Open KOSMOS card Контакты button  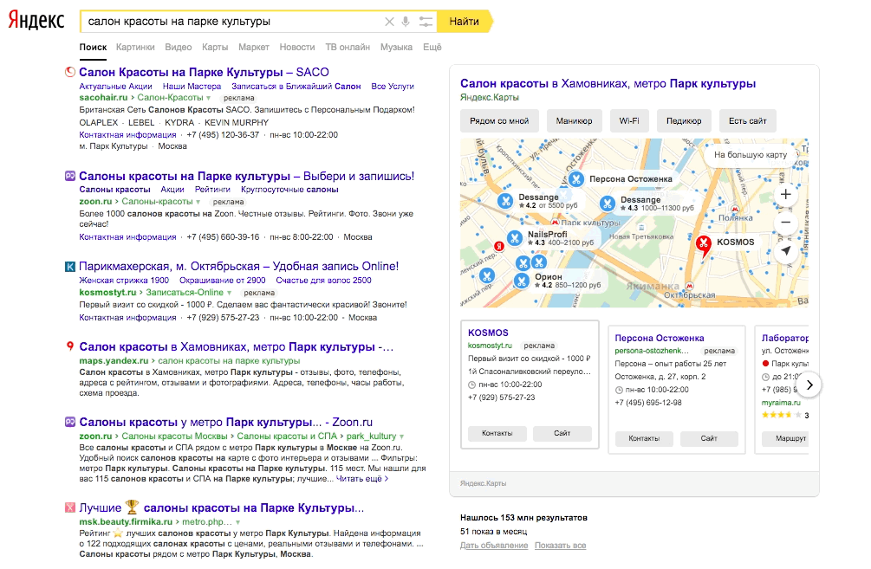[497, 433]
